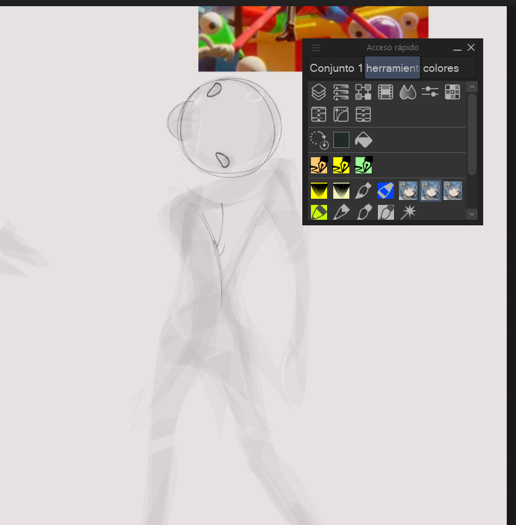The width and height of the screenshot is (516, 525).
Task: Select the blue background marker tool
Action: click(x=386, y=191)
